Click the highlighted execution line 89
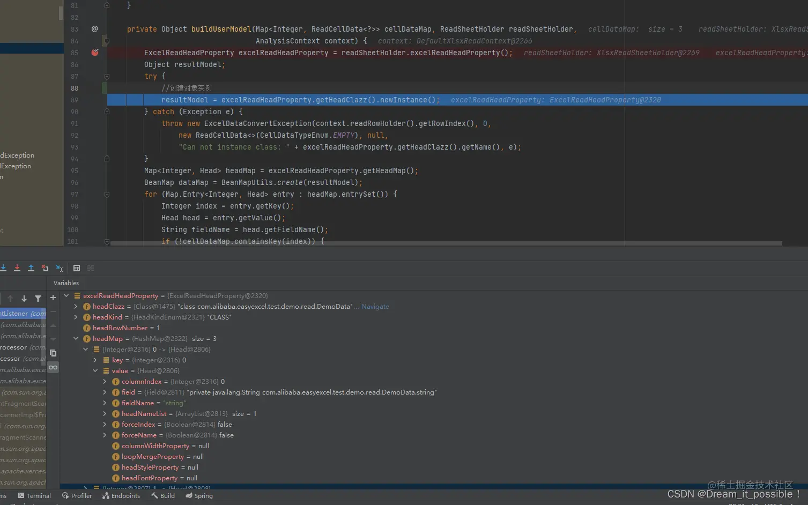The height and width of the screenshot is (505, 808). [x=457, y=100]
